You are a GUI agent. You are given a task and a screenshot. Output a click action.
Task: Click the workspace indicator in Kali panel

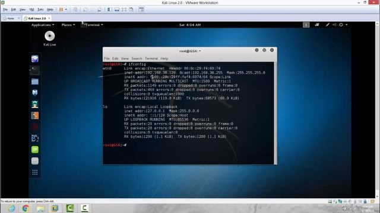point(306,25)
